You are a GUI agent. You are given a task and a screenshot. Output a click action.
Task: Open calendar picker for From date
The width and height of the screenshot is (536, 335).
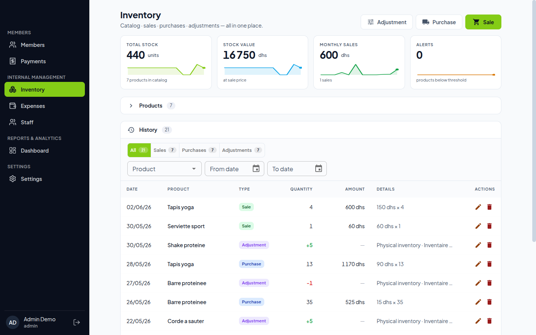click(x=256, y=169)
